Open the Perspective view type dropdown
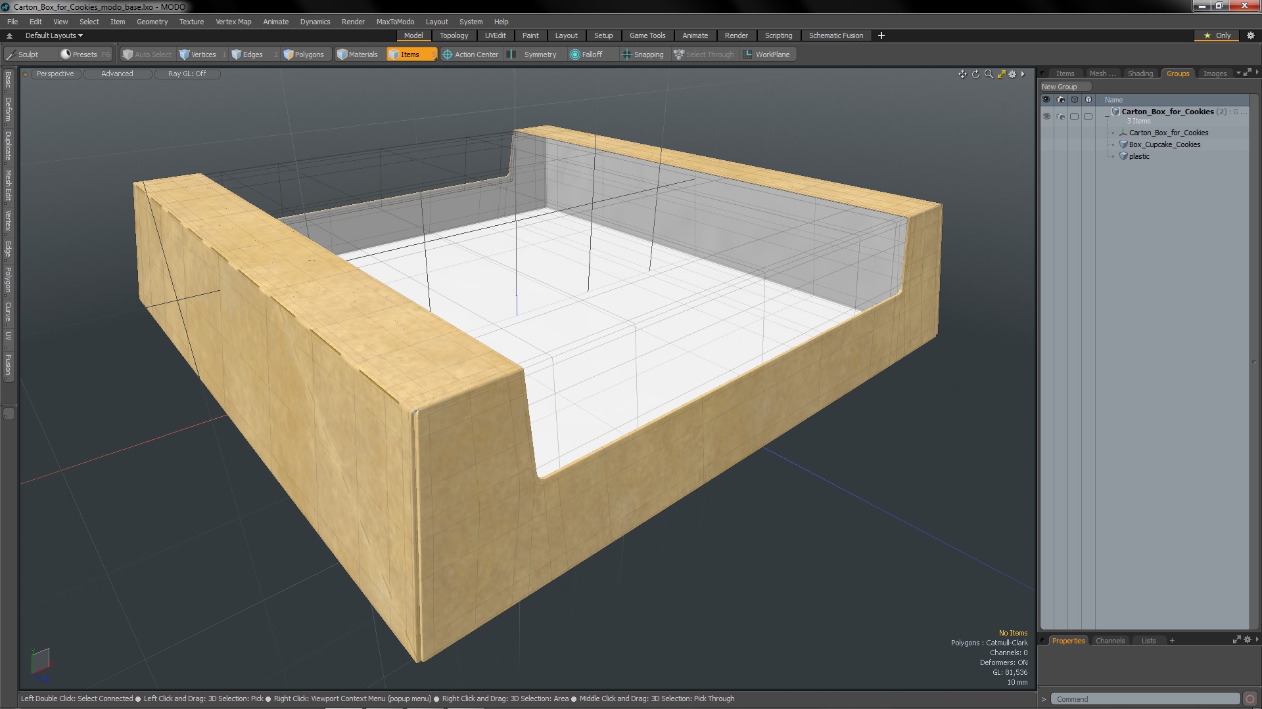 pos(55,74)
